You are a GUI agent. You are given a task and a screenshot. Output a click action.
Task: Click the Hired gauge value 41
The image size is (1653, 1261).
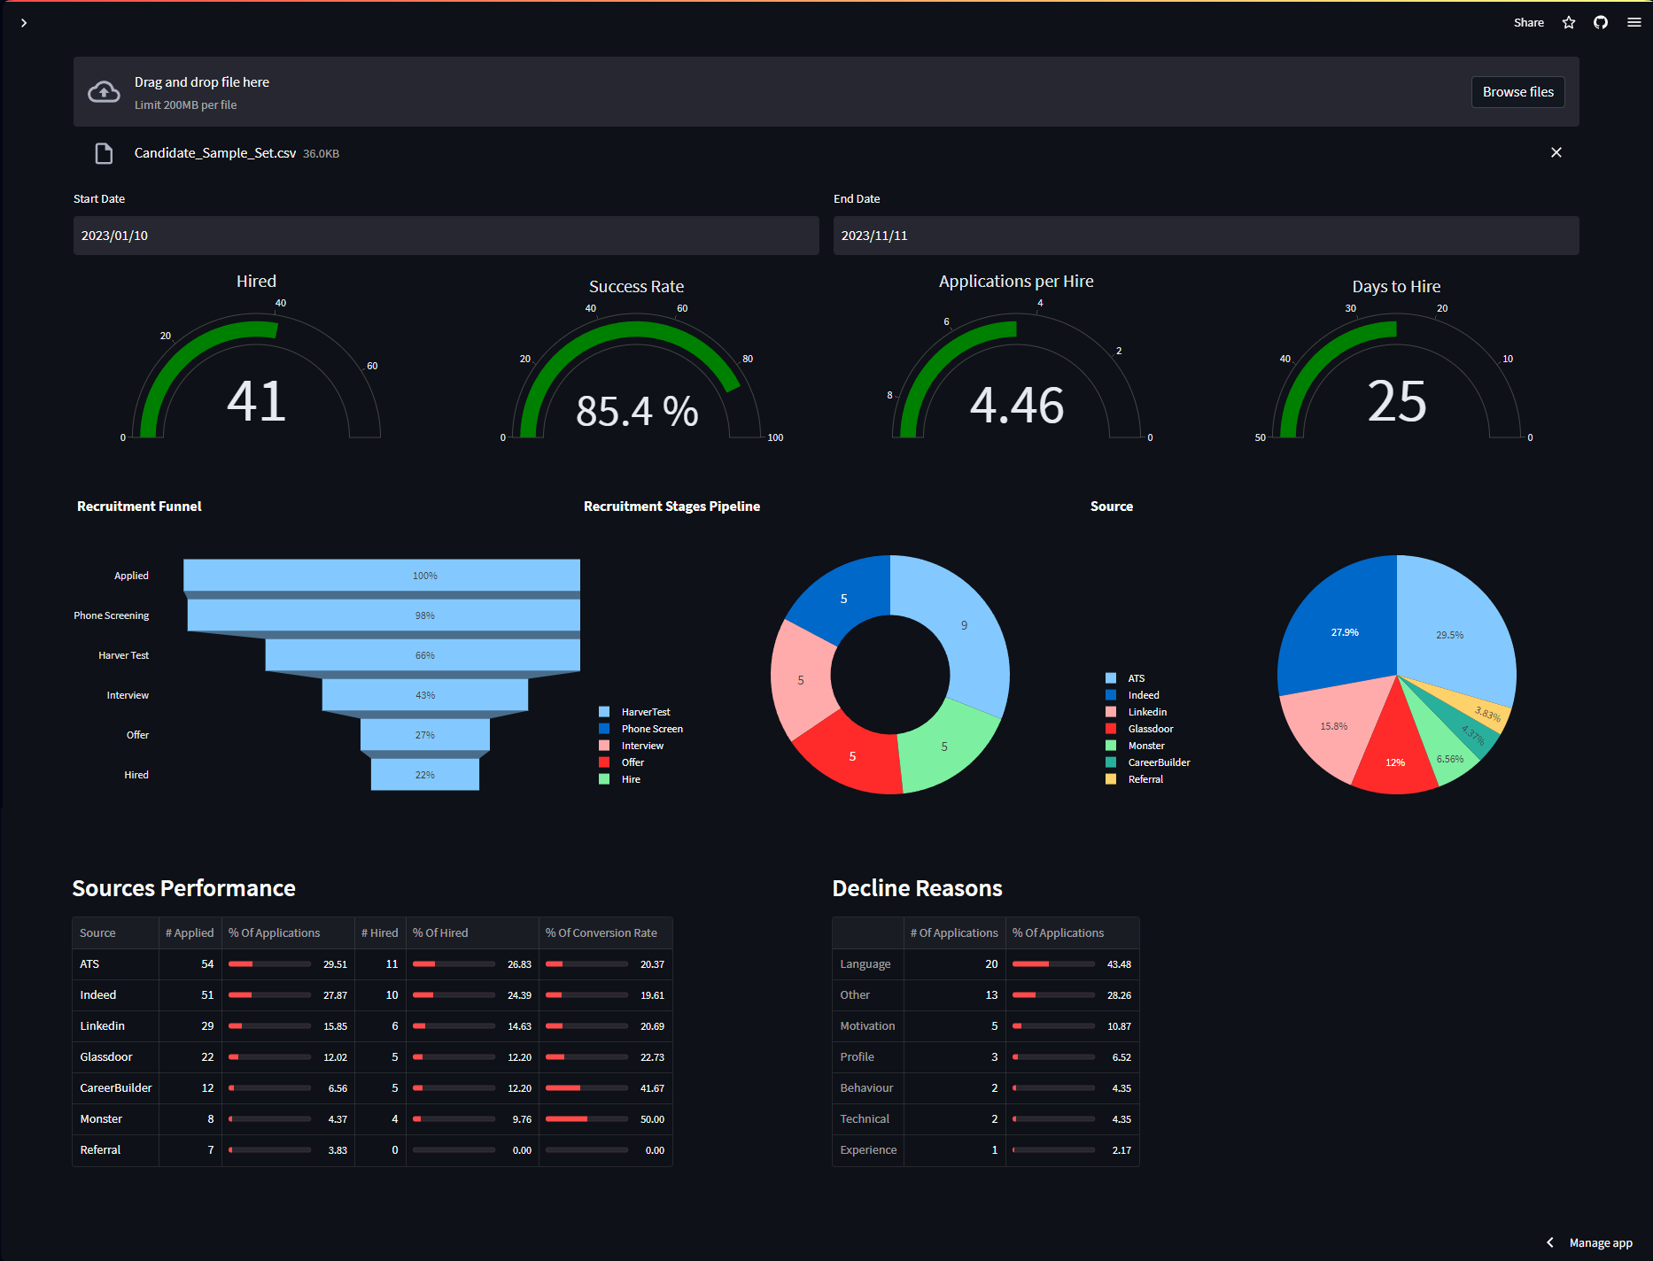(256, 401)
